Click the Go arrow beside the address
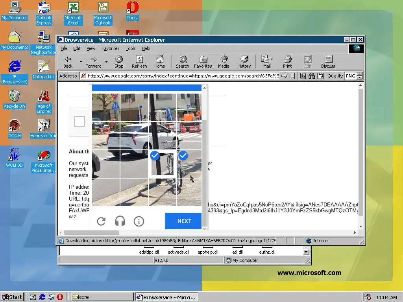 (284, 76)
